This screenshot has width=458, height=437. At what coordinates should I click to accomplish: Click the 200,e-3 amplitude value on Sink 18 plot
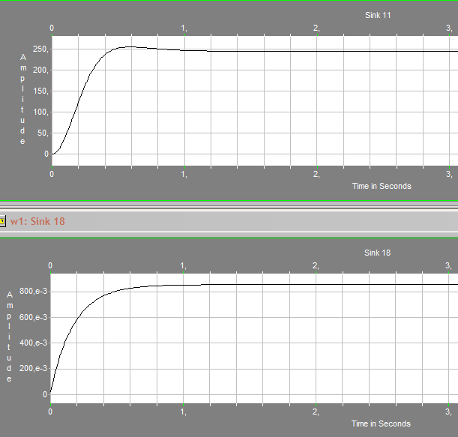(33, 368)
